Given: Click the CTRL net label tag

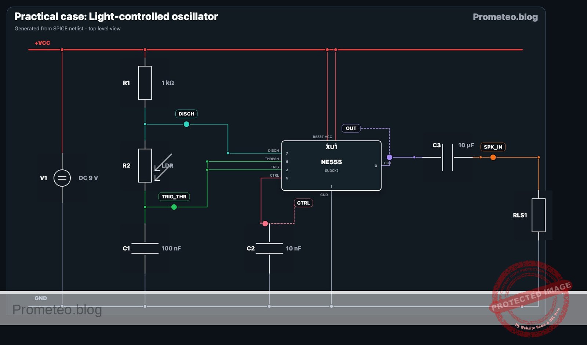Looking at the screenshot, I should click(303, 203).
